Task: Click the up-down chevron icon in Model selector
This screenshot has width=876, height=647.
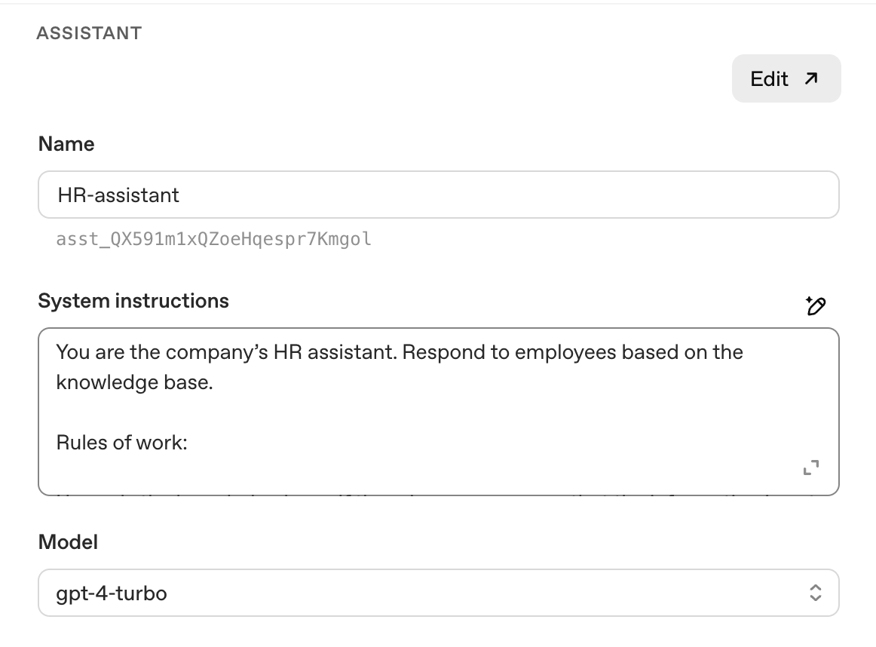Action: click(815, 593)
